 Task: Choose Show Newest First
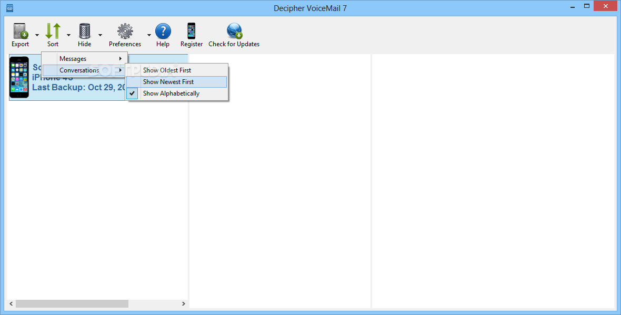pos(177,82)
